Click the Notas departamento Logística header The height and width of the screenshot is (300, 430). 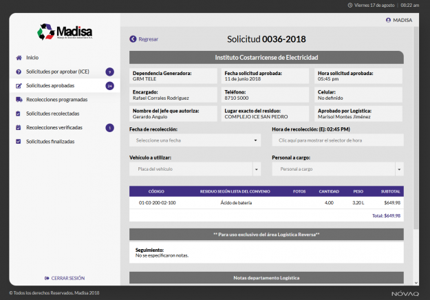(266, 278)
